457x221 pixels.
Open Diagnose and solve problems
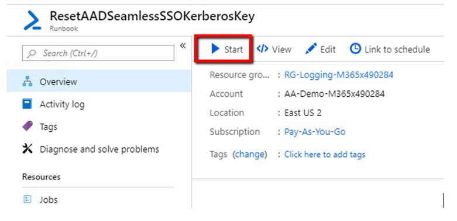[x=99, y=149]
